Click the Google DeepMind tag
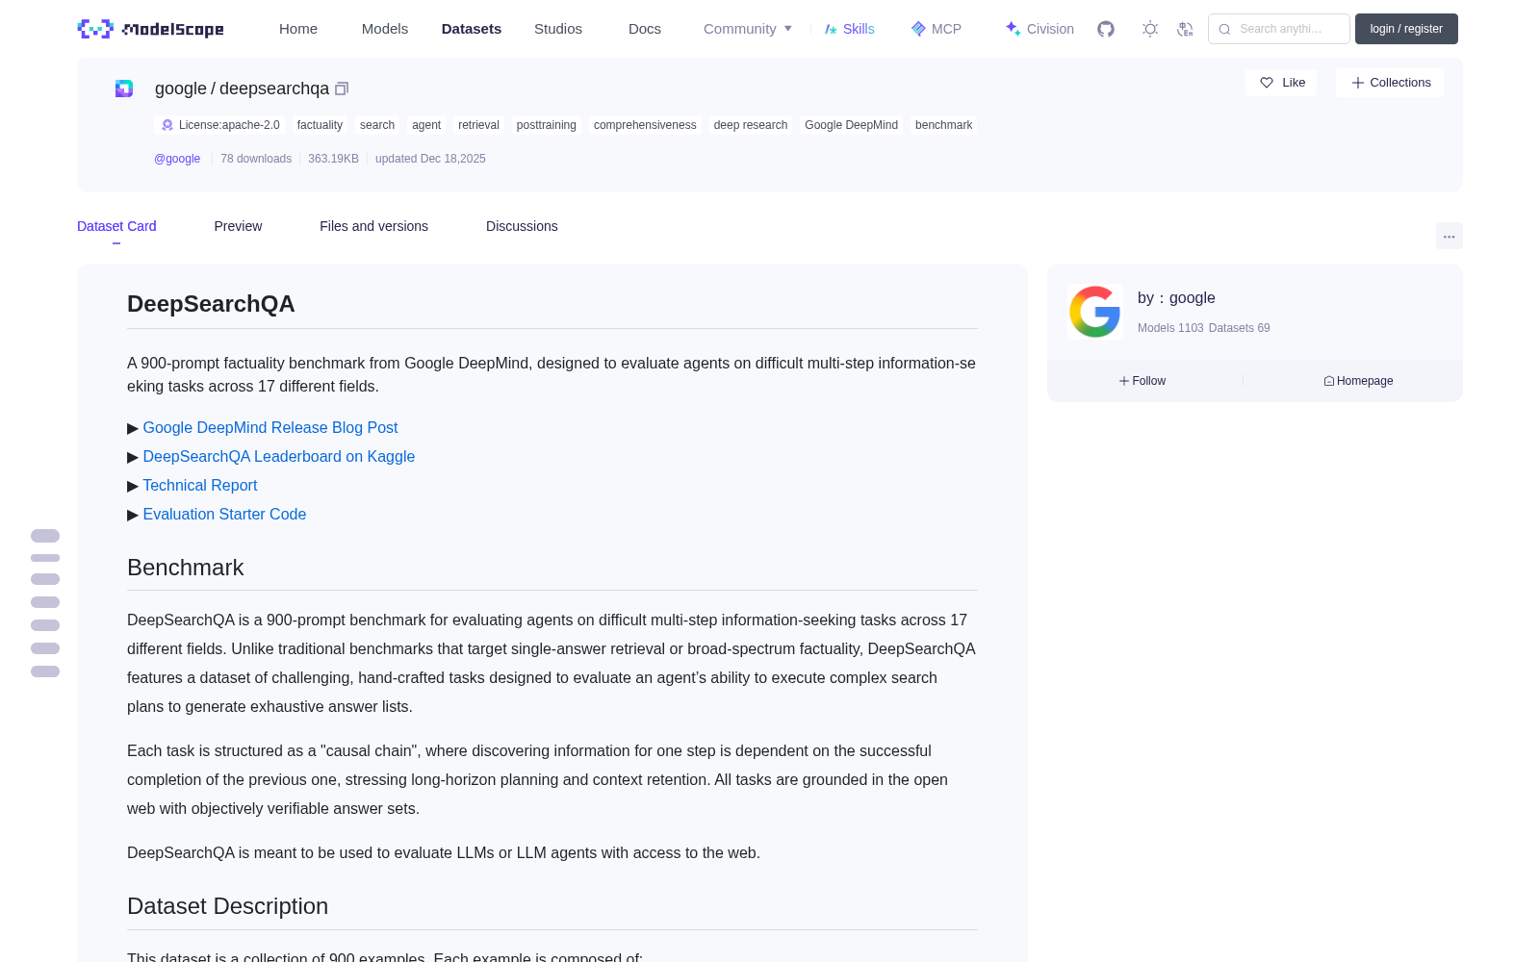1540x962 pixels. tap(852, 125)
